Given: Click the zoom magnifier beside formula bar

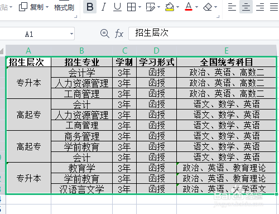Looking at the screenshot, I should (x=104, y=34).
